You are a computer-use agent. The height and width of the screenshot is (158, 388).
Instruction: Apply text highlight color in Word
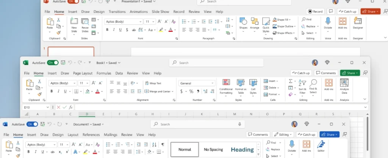point(86,152)
